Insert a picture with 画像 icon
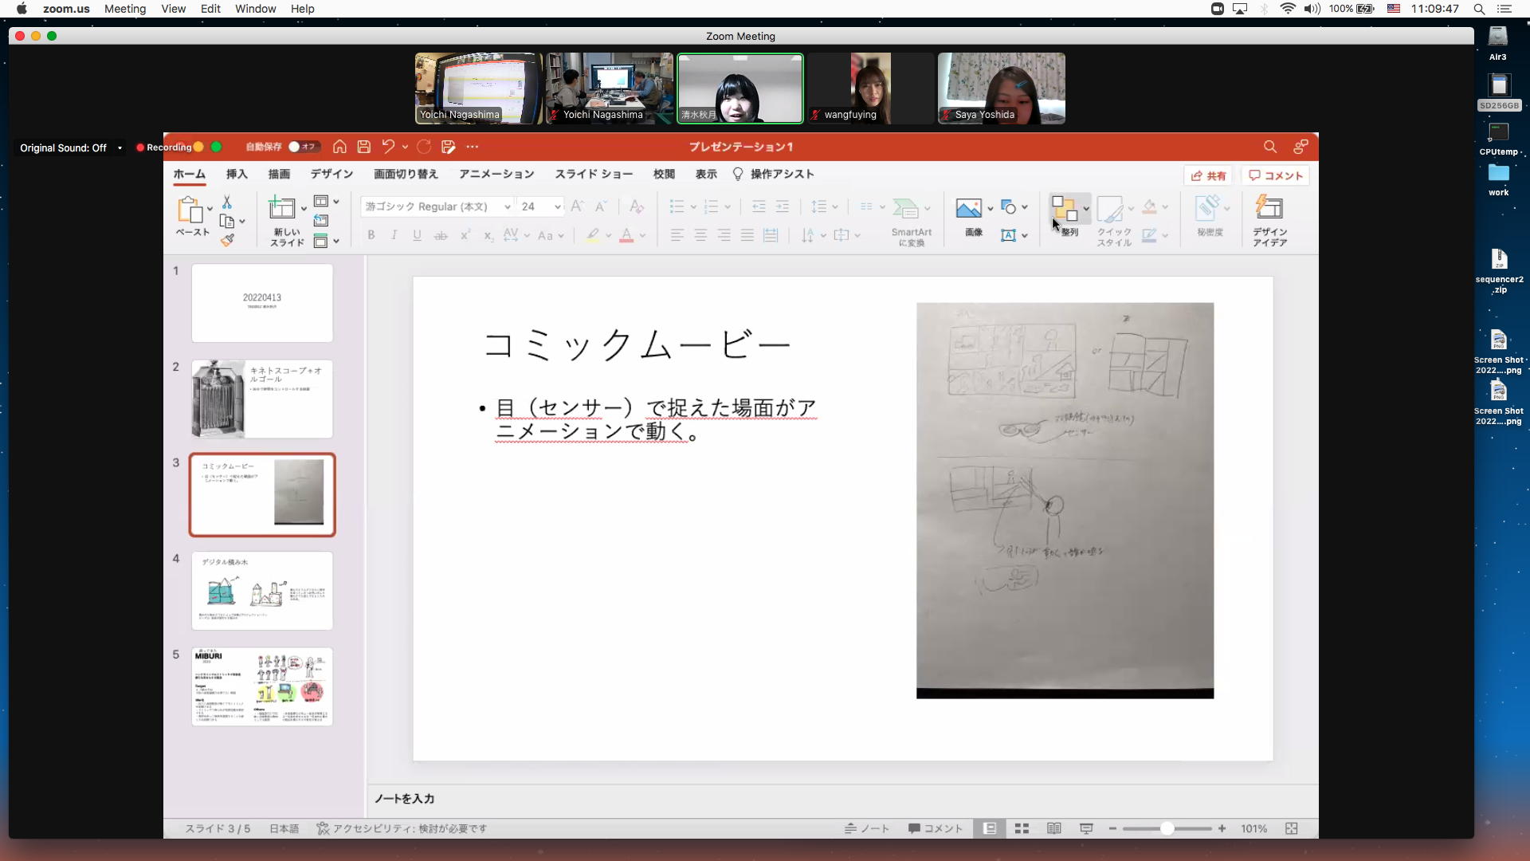 969,209
